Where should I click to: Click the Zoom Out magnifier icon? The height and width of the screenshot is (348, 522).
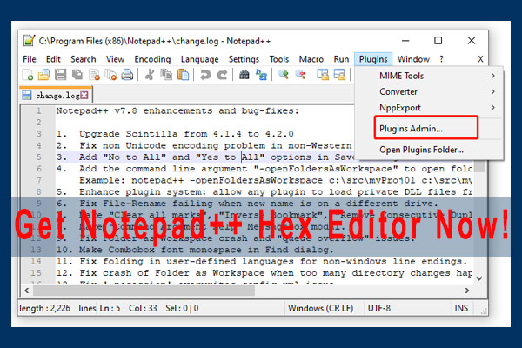[x=300, y=75]
